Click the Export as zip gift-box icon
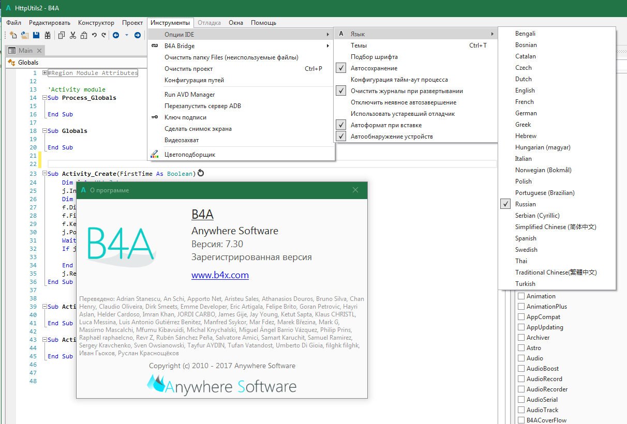627x424 pixels. coord(48,35)
